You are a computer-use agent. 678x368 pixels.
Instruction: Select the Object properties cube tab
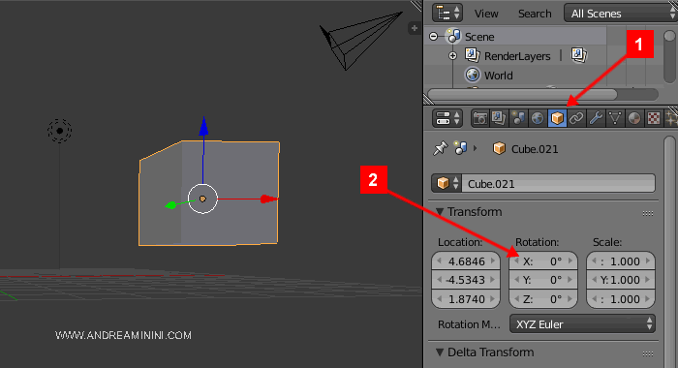(557, 118)
